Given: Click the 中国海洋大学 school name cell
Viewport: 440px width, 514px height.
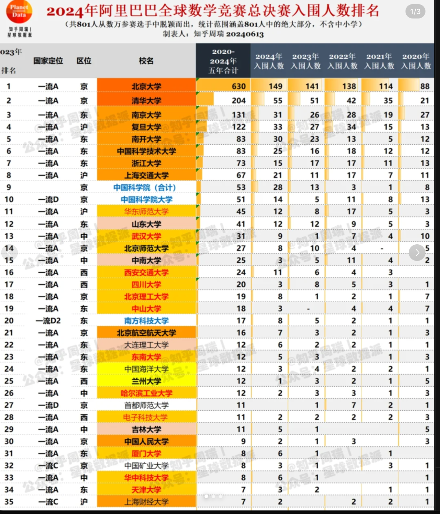Looking at the screenshot, I should pyautogui.click(x=146, y=369).
